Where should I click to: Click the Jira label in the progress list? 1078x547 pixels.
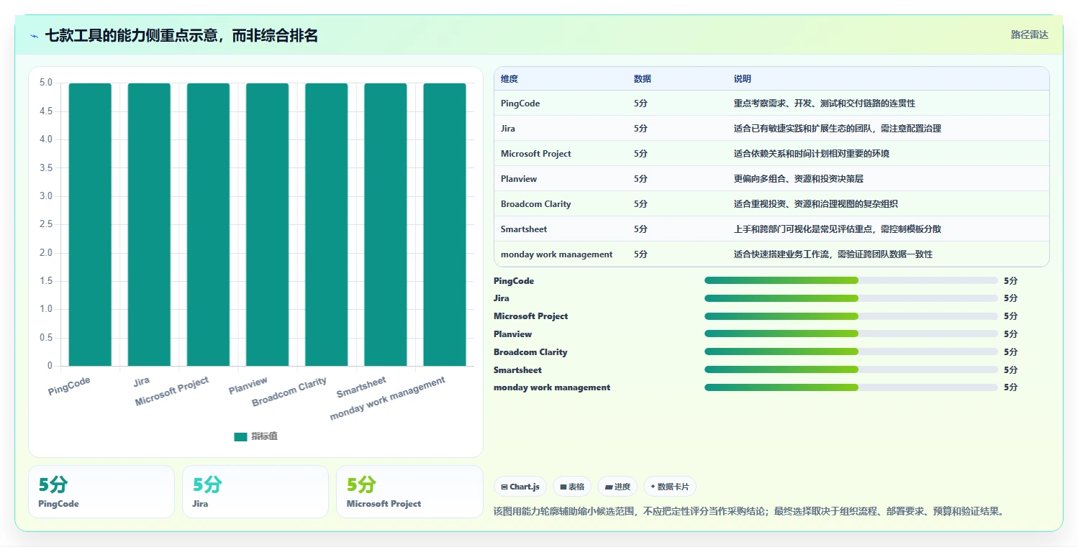pos(502,298)
